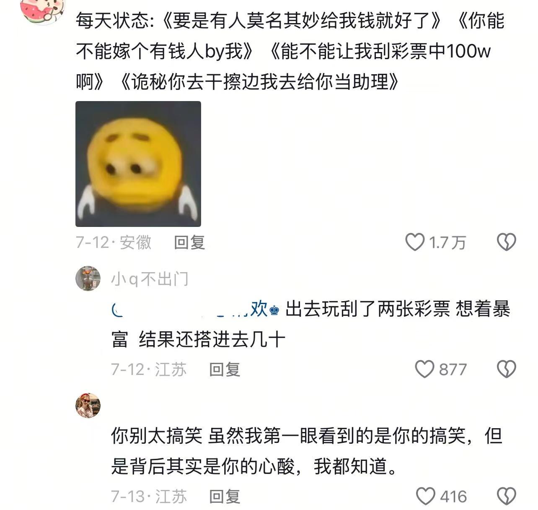Open the sad yellow emoji meme image
538x510 pixels.
138,164
